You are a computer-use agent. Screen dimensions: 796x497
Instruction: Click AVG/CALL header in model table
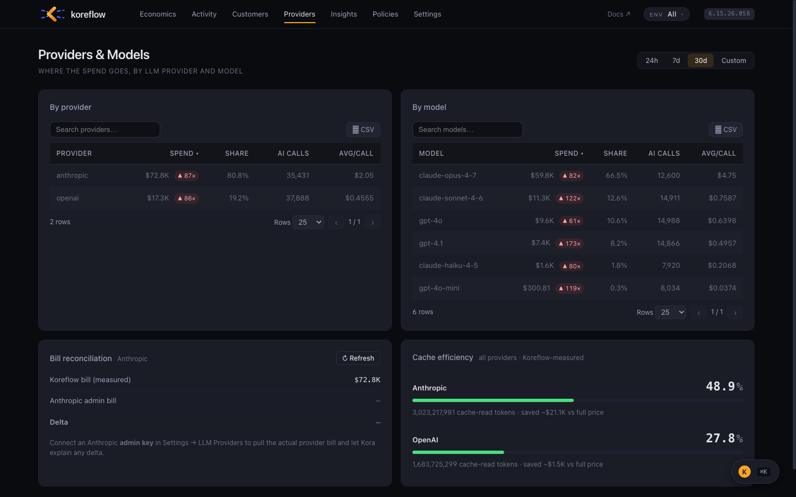[719, 154]
